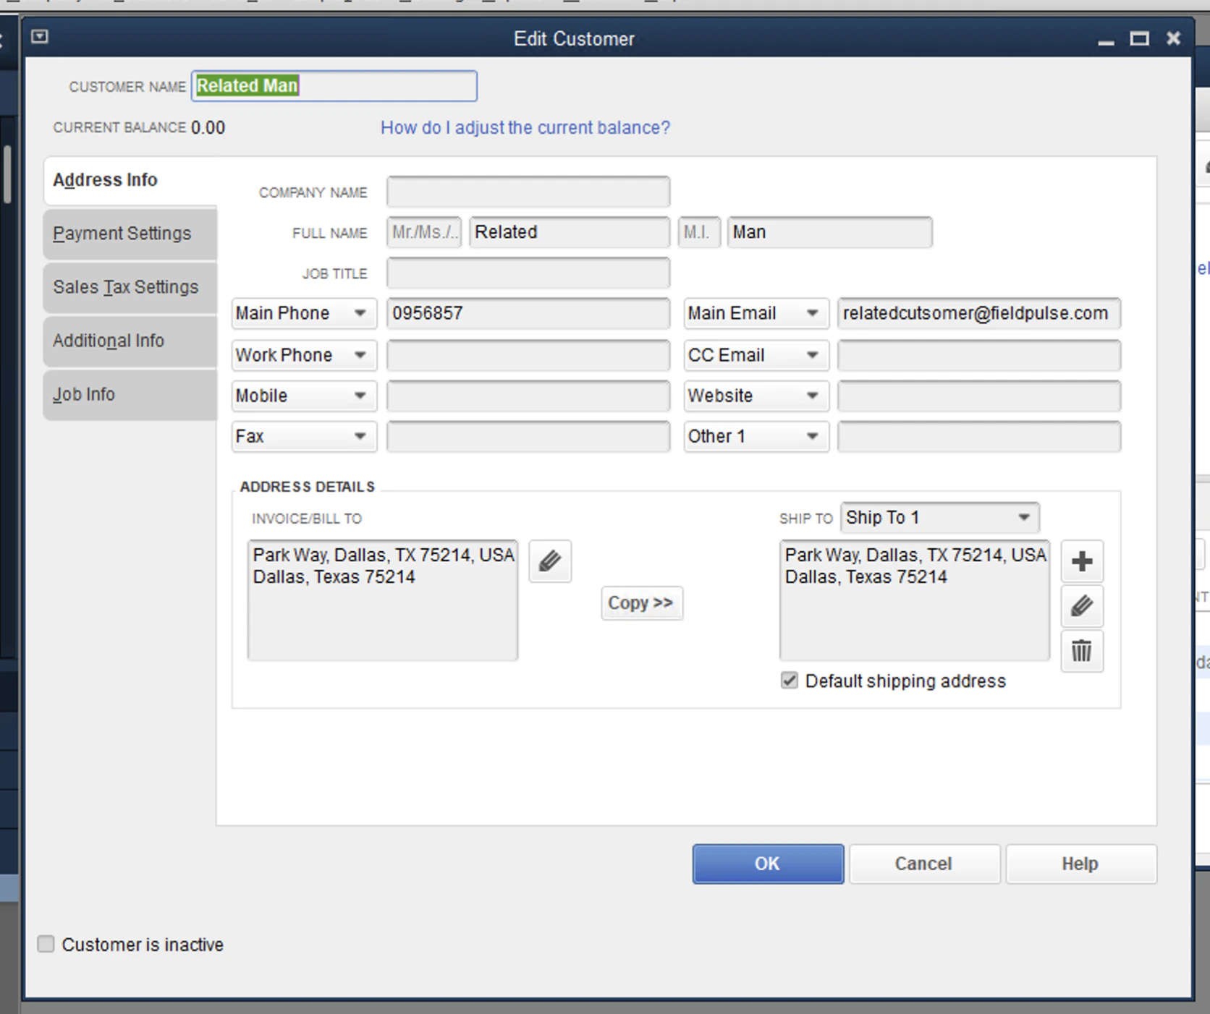
Task: Click the Invoice/Bill To address box
Action: pyautogui.click(x=383, y=600)
